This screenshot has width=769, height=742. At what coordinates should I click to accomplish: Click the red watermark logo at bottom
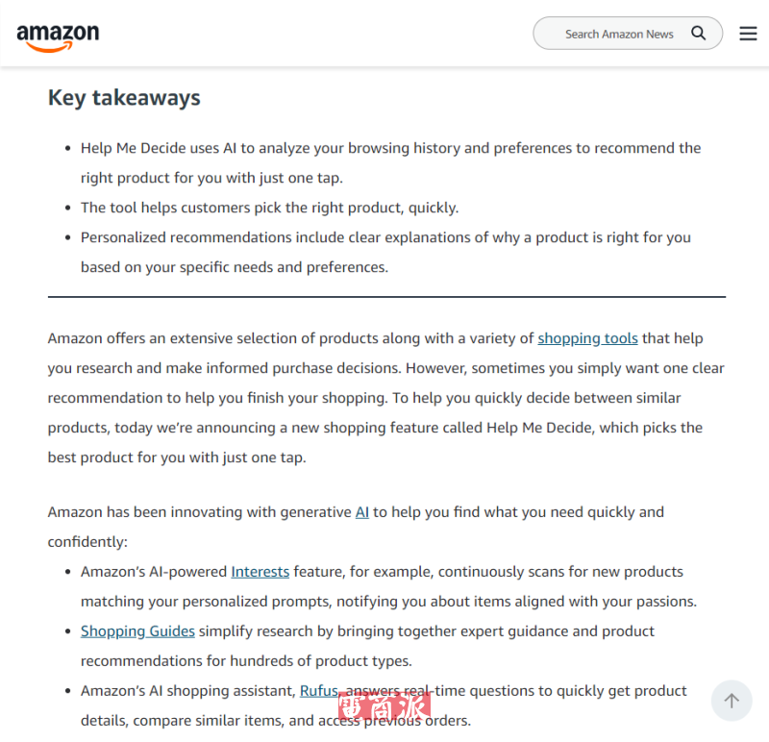384,708
